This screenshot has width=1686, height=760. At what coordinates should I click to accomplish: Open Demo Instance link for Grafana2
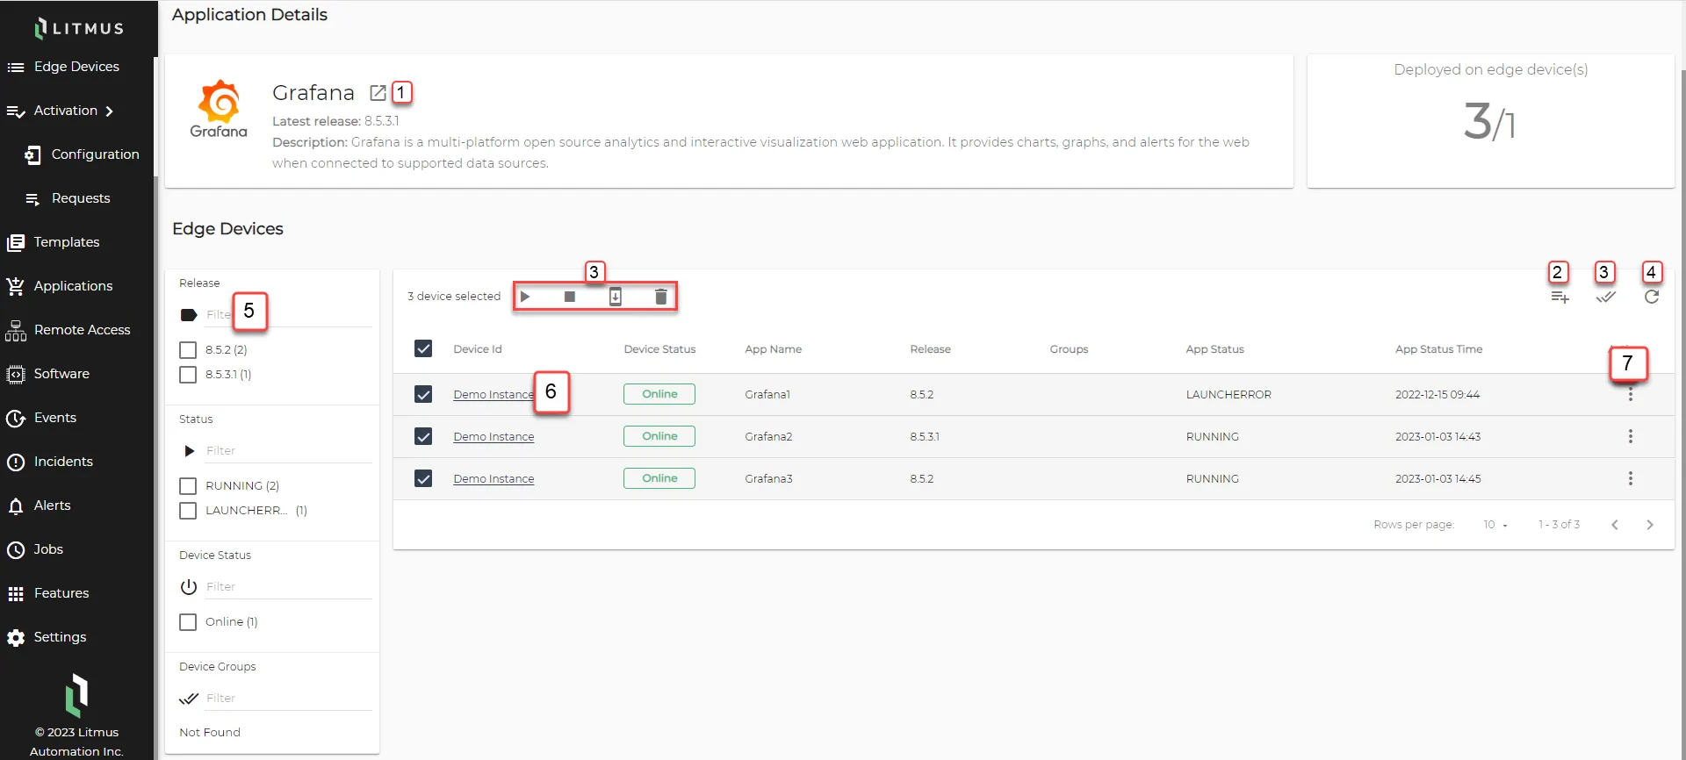[x=494, y=437]
